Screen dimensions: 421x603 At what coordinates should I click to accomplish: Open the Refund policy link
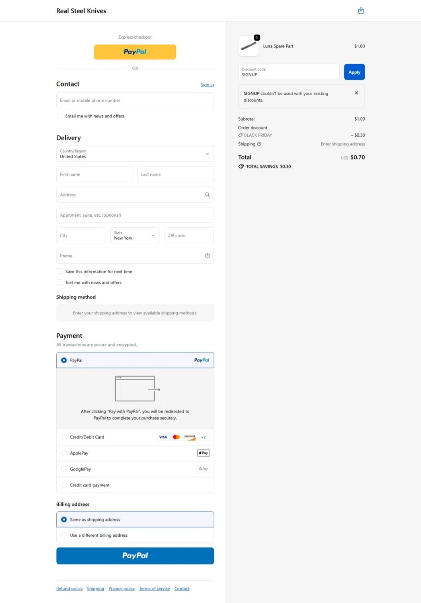[x=69, y=589]
